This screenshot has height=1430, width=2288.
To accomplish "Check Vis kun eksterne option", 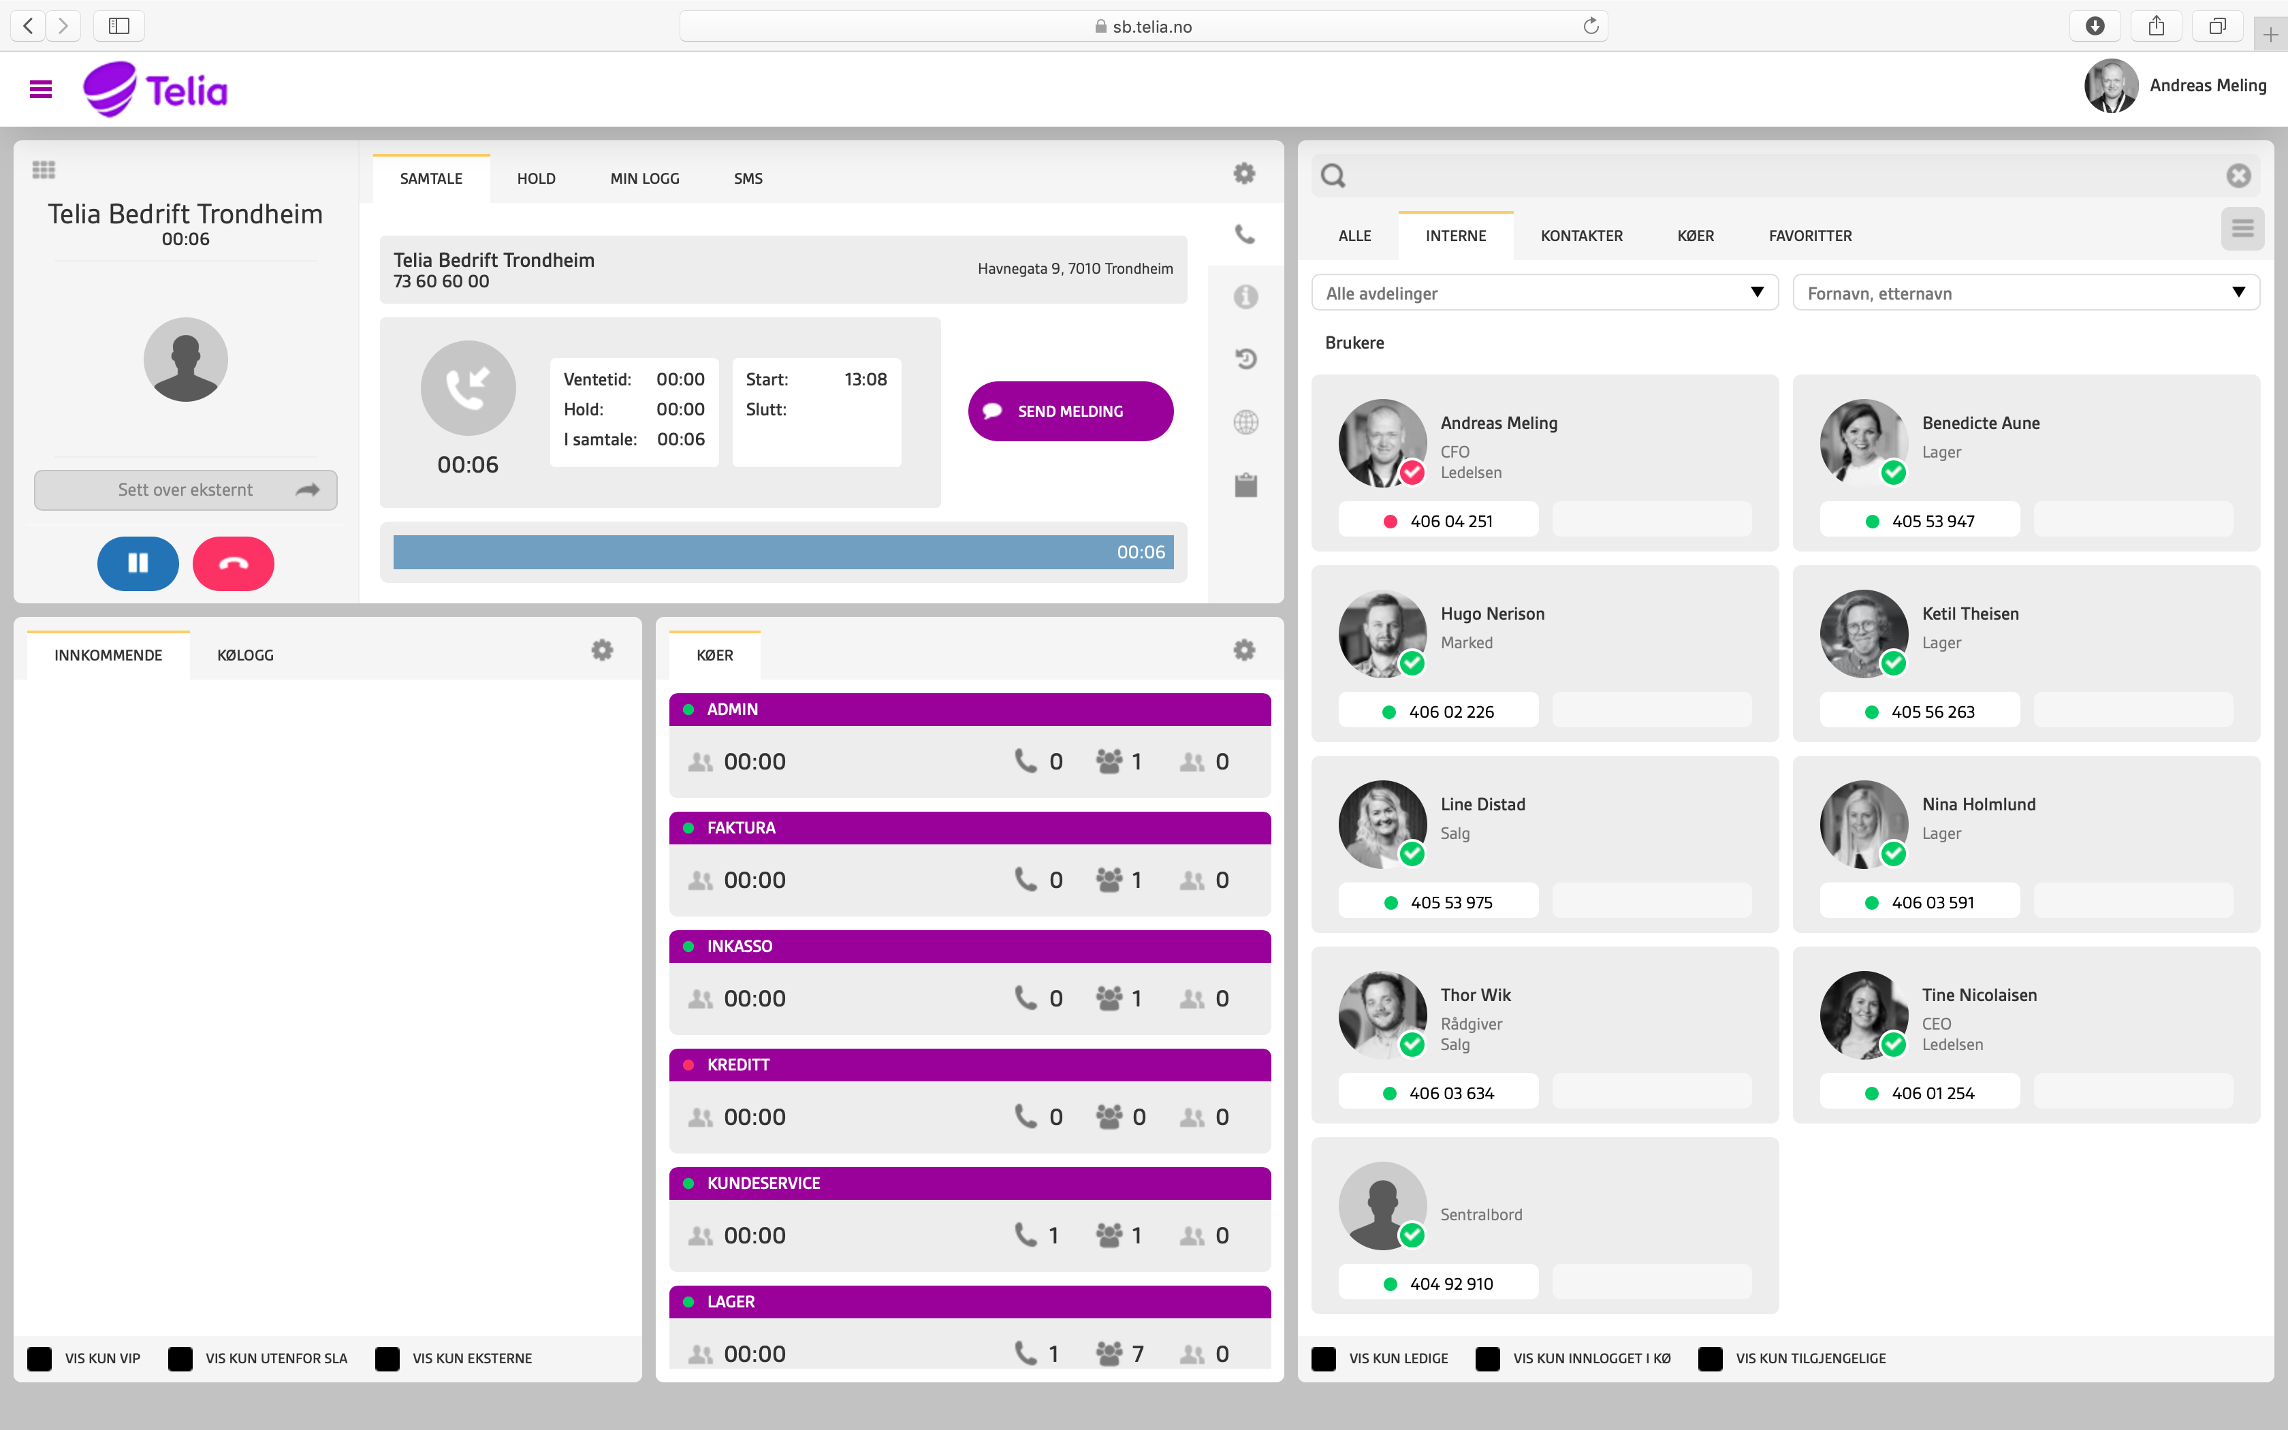I will coord(387,1358).
